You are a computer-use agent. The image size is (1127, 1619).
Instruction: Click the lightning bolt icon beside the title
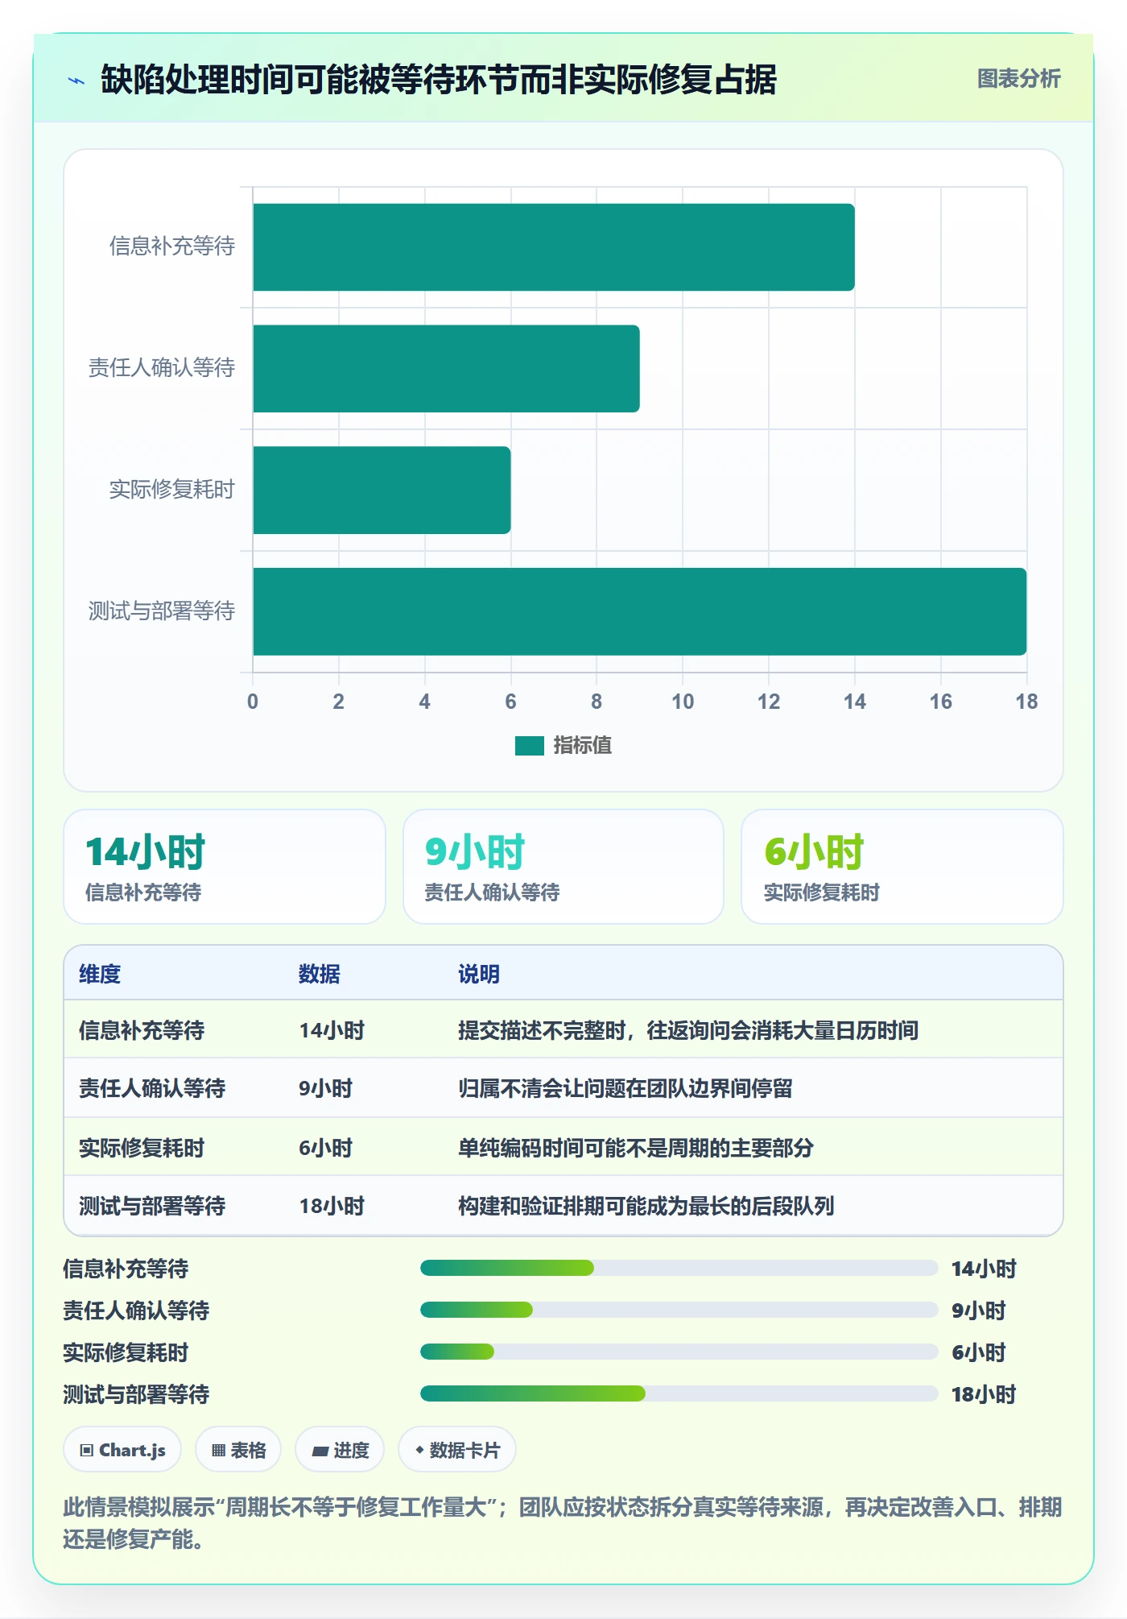[x=76, y=81]
